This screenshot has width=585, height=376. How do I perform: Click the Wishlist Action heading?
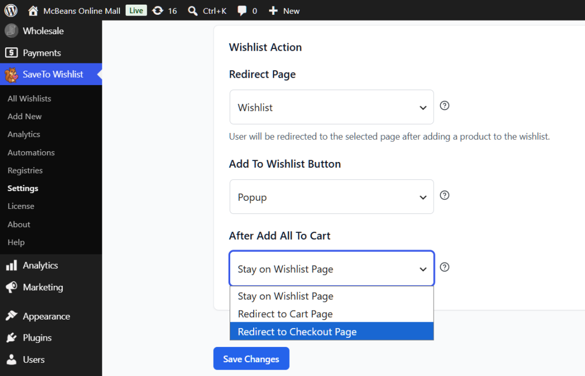(x=265, y=47)
